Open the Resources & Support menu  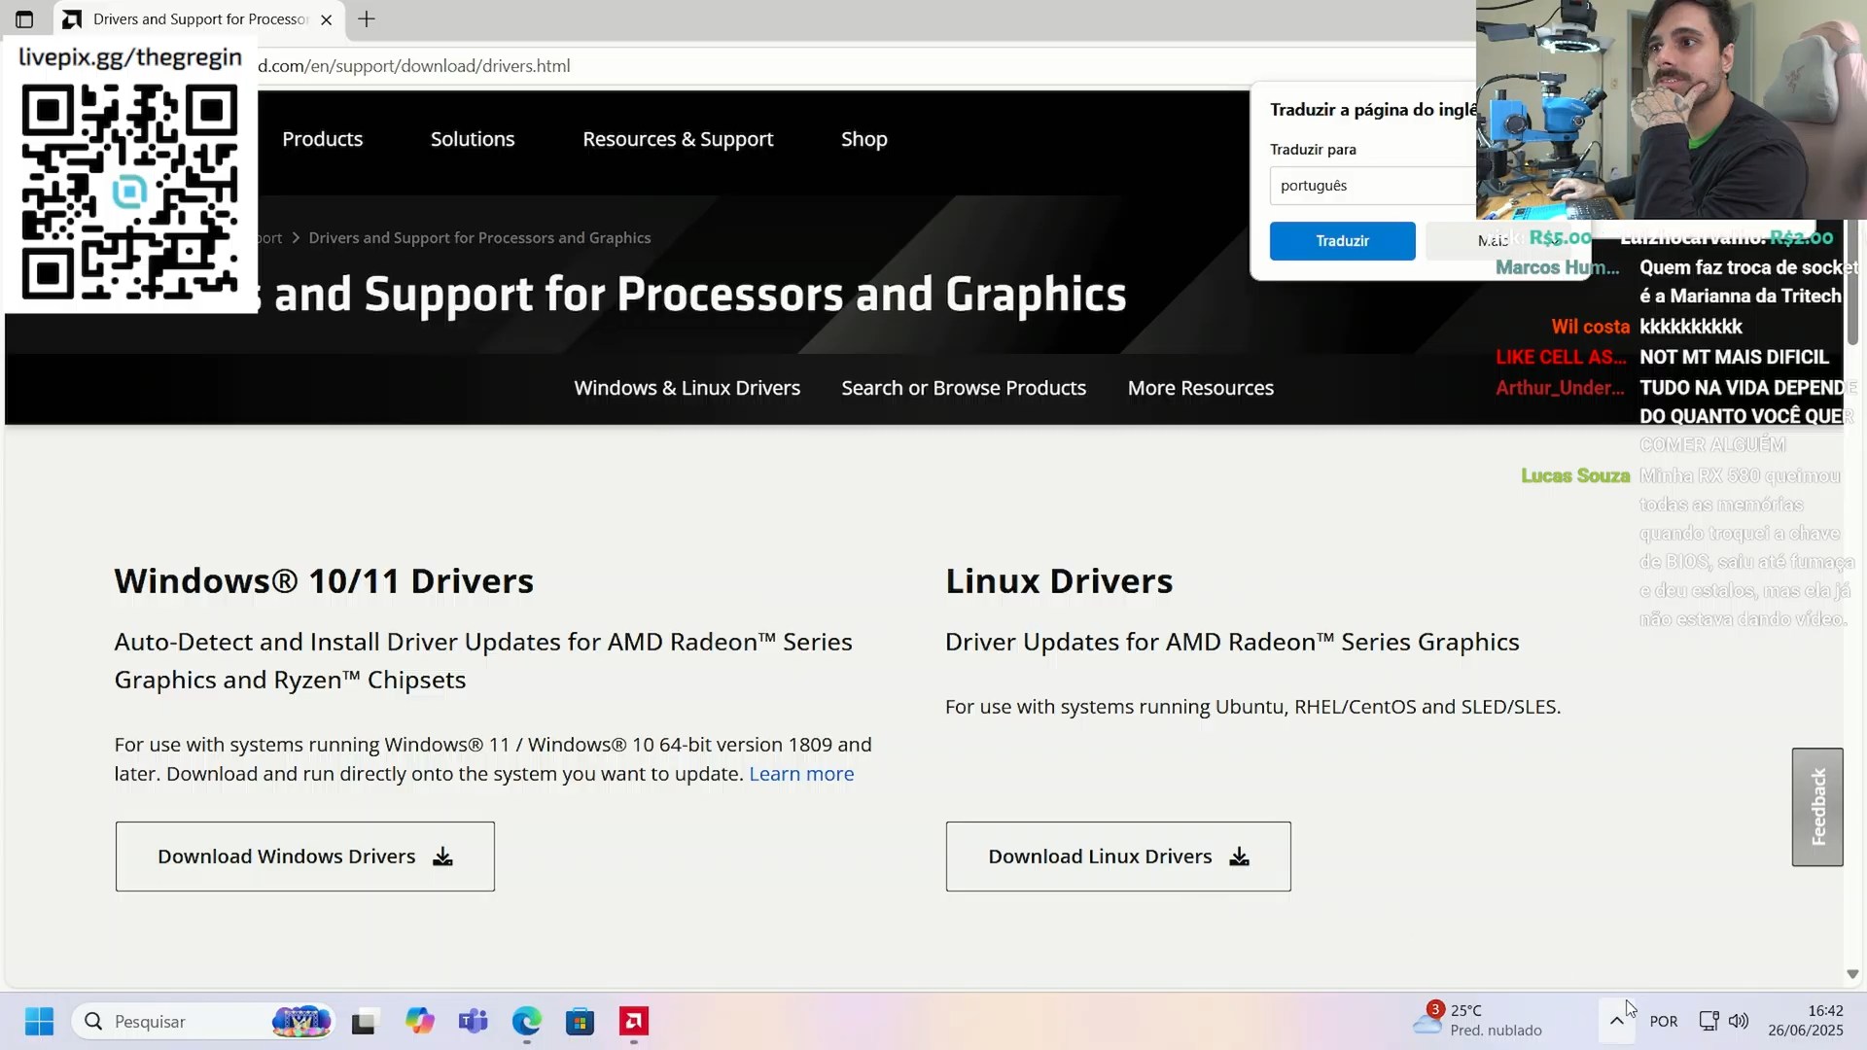(x=678, y=139)
